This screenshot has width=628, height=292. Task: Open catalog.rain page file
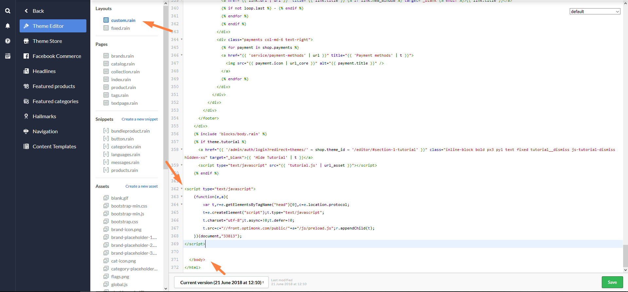point(123,64)
